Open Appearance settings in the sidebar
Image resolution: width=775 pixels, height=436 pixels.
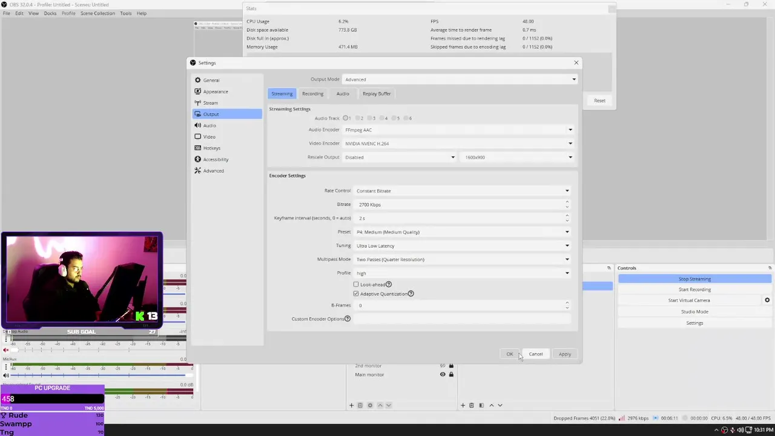click(228, 91)
